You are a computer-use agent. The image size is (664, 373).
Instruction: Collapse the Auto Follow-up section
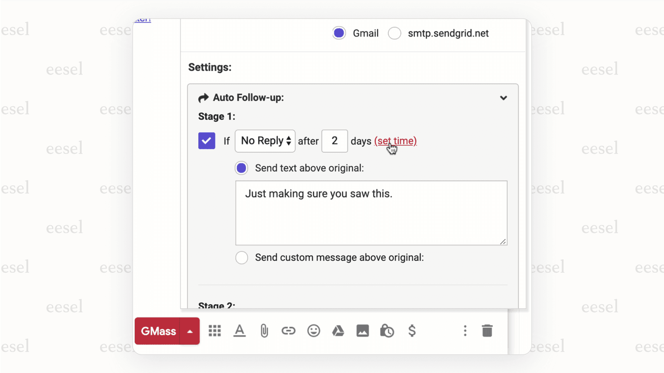504,97
